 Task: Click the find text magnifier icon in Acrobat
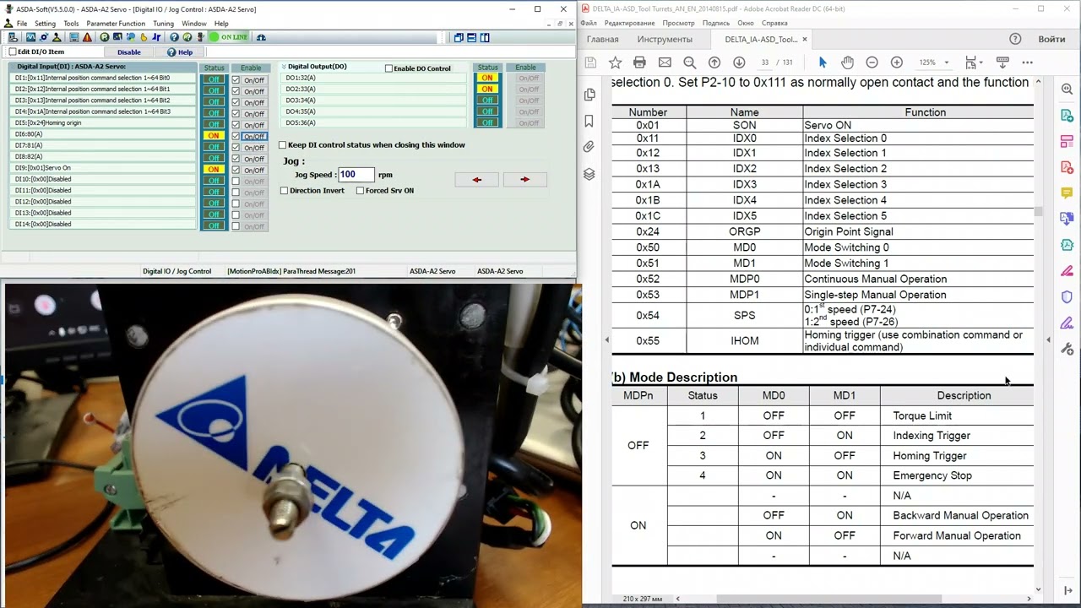click(x=689, y=62)
